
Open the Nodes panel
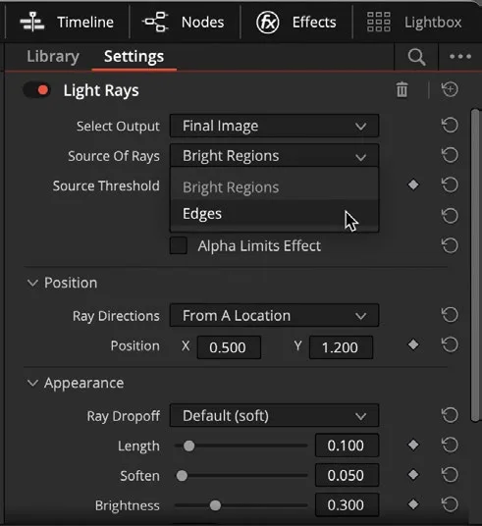[184, 23]
